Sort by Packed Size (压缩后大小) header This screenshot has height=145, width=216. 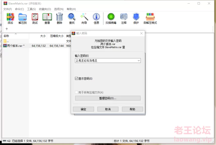pyautogui.click(x=56, y=36)
